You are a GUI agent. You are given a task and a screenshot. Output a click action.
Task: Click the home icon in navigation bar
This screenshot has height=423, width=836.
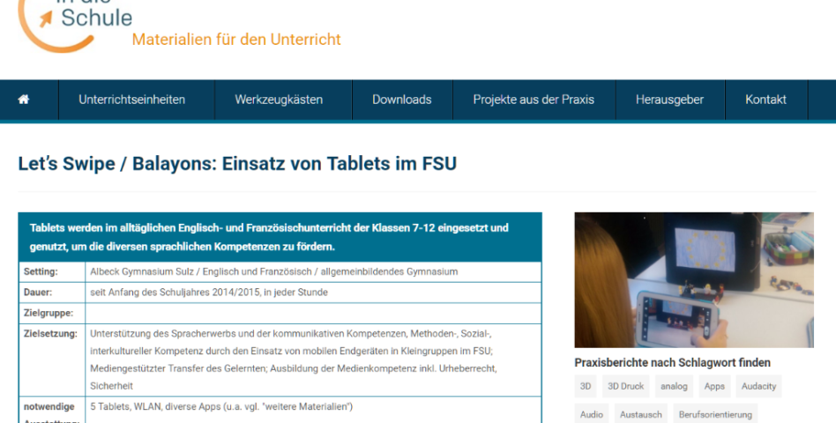pos(24,100)
